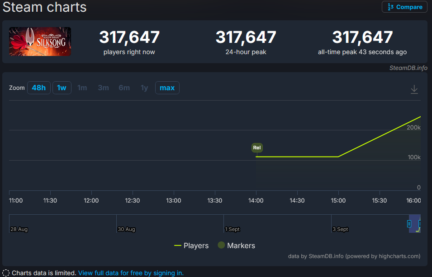Click the 15:00 axis label
The height and width of the screenshot is (277, 432).
point(338,200)
